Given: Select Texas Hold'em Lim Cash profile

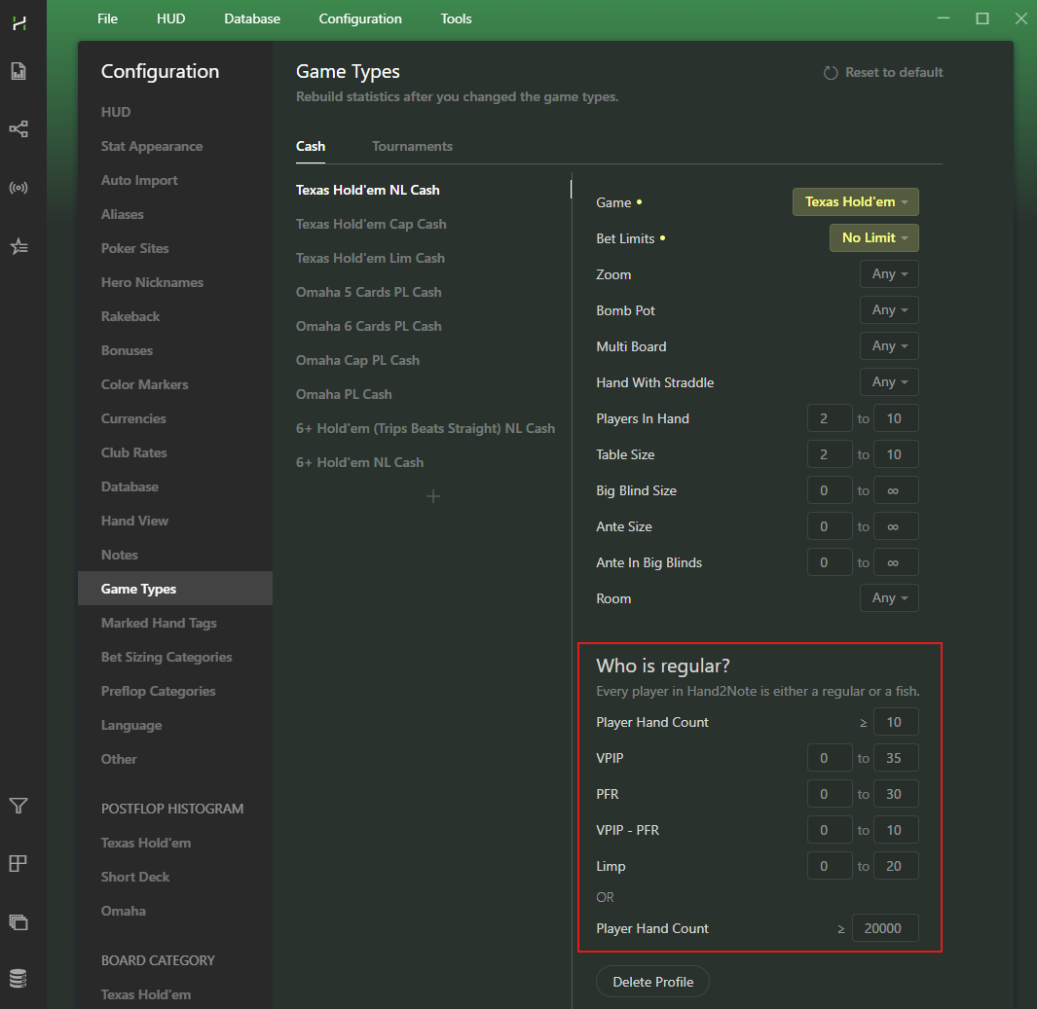Looking at the screenshot, I should point(370,259).
